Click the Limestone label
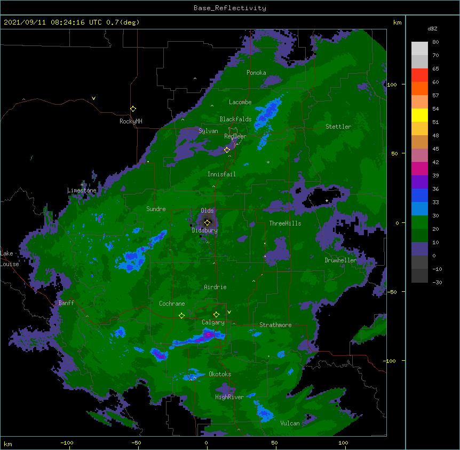 tap(82, 190)
